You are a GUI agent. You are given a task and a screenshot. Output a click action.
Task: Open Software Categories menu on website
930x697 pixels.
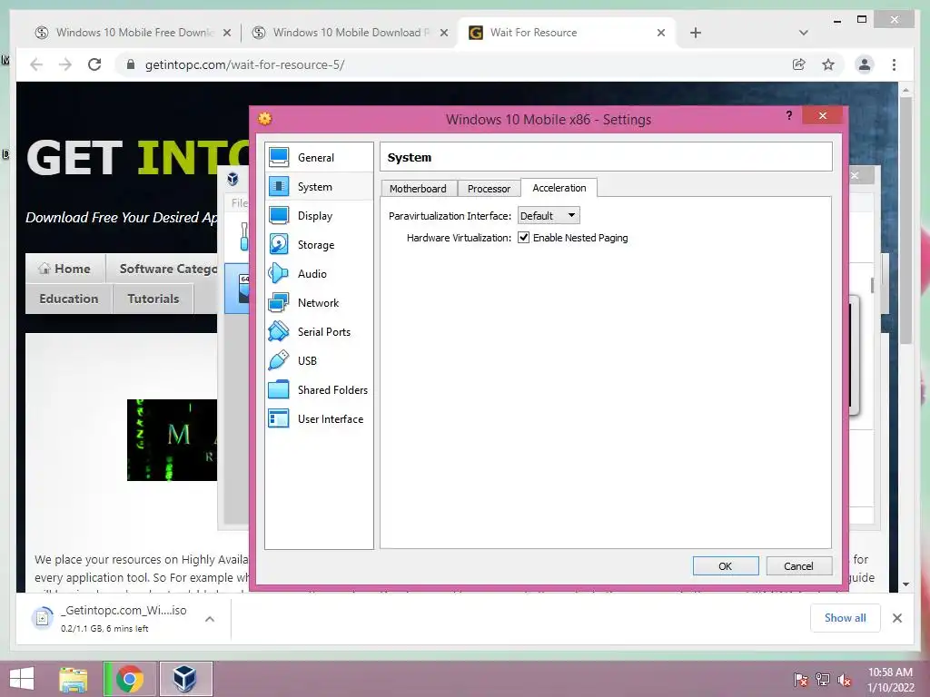pos(168,269)
